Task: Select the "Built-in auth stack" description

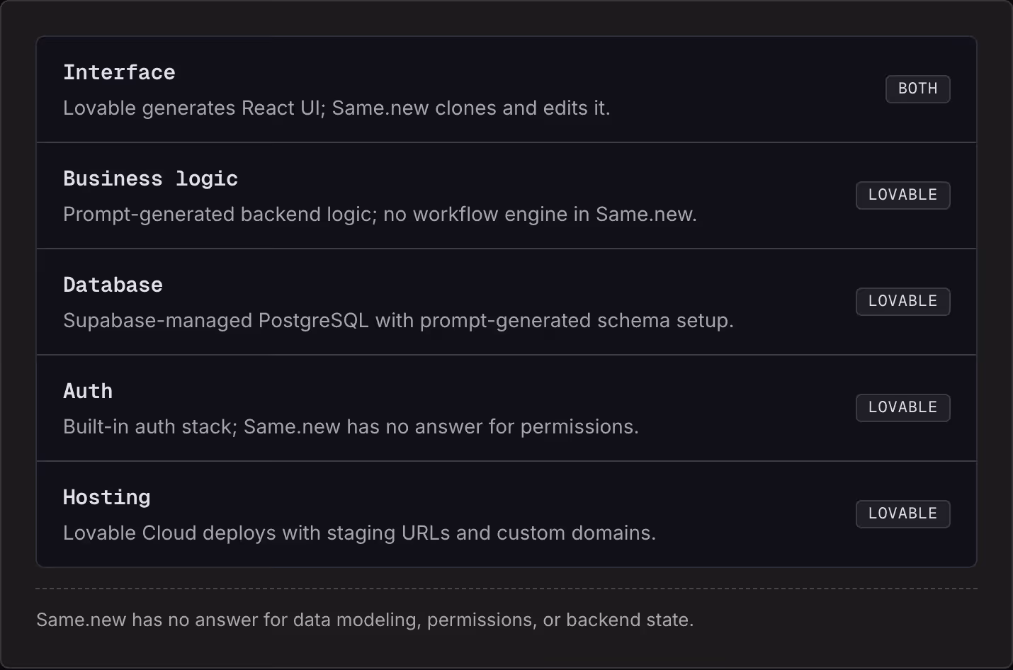Action: [x=351, y=426]
